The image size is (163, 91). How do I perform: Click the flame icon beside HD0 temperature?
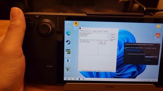pyautogui.click(x=100, y=42)
